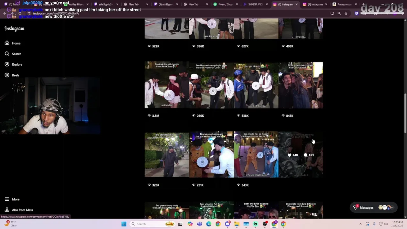Open Microsoft Teams from the taskbar
Image resolution: width=407 pixels, height=229 pixels.
[199, 224]
